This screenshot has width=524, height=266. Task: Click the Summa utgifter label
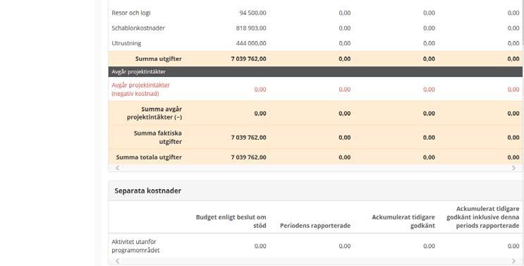(x=159, y=59)
